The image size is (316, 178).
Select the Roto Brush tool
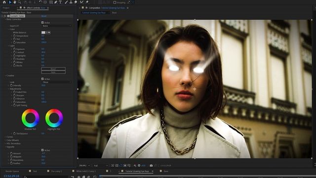(81, 2)
